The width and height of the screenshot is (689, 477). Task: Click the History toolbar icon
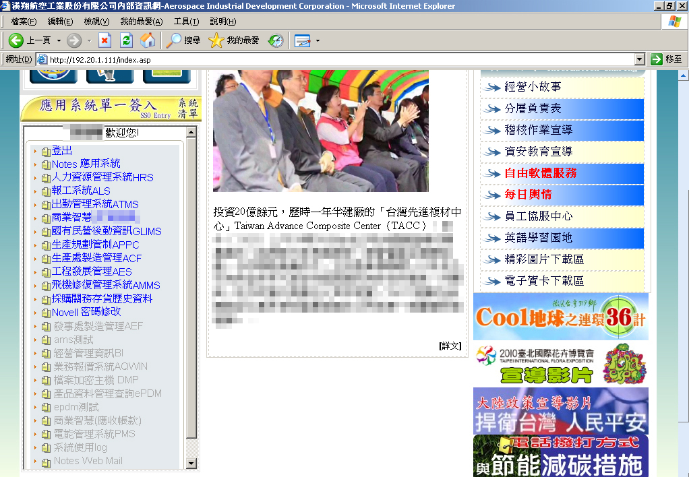(276, 40)
